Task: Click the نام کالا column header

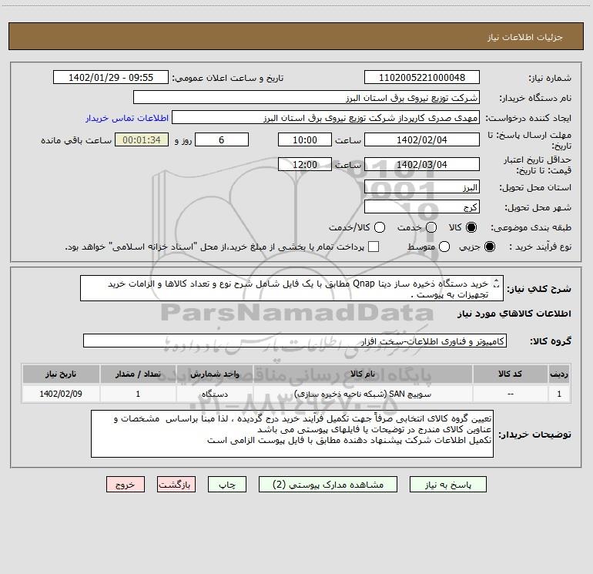Action: (x=362, y=374)
